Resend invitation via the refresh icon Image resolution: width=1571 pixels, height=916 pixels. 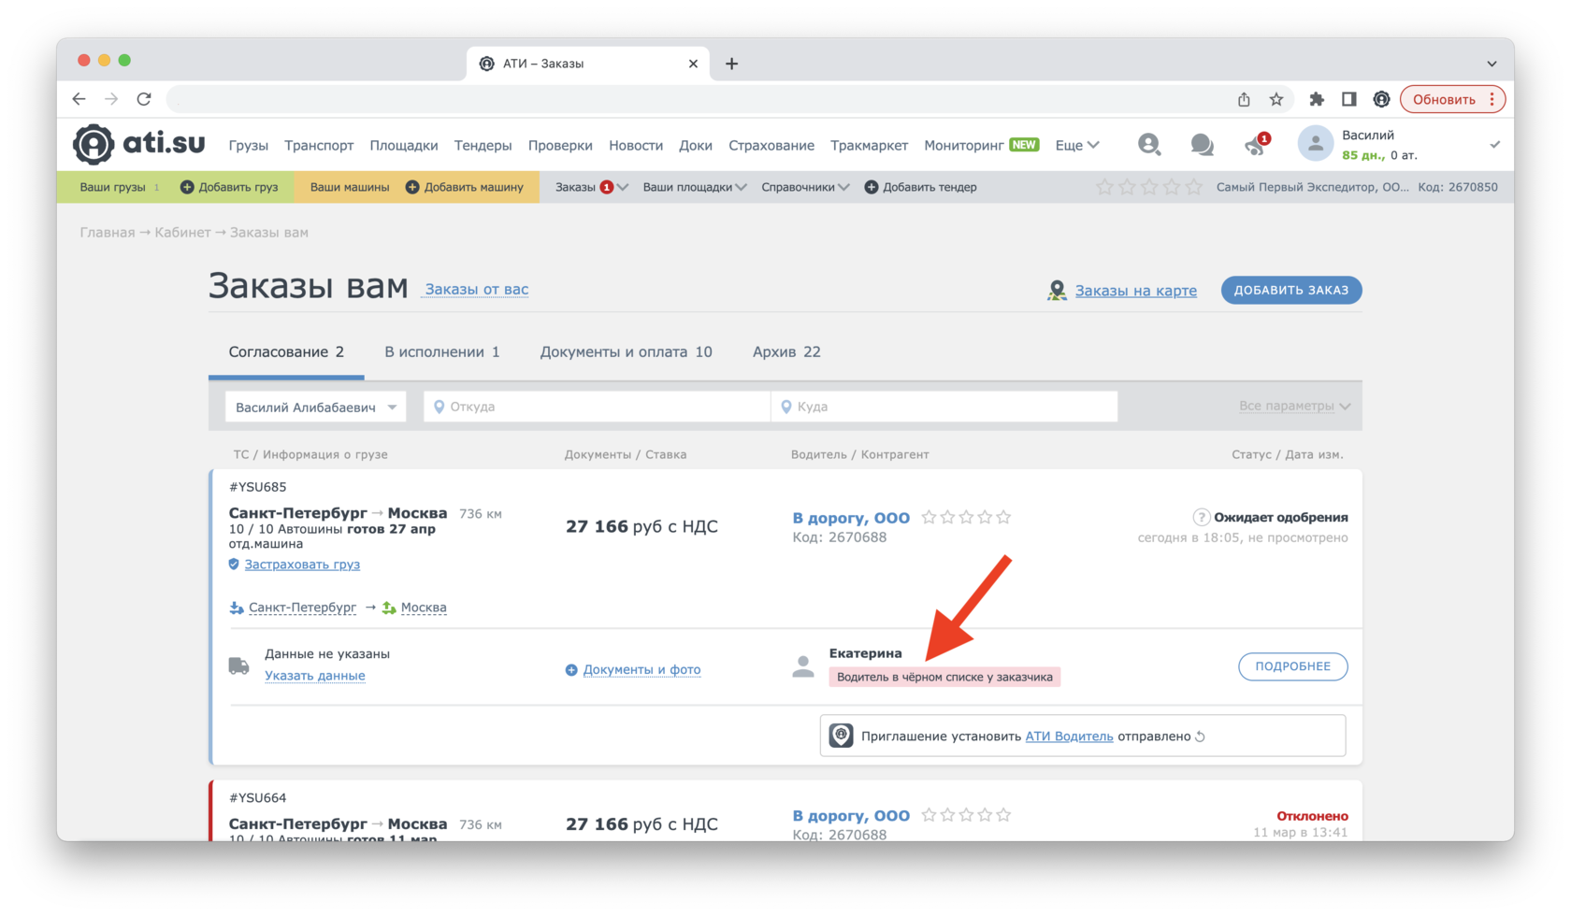click(x=1200, y=737)
